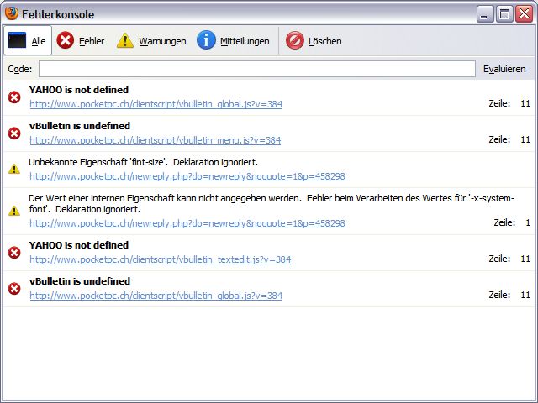This screenshot has height=403, width=538.
Task: Click 'Zeile: 11' of the vbulletin_menu.js error
Action: 509,139
